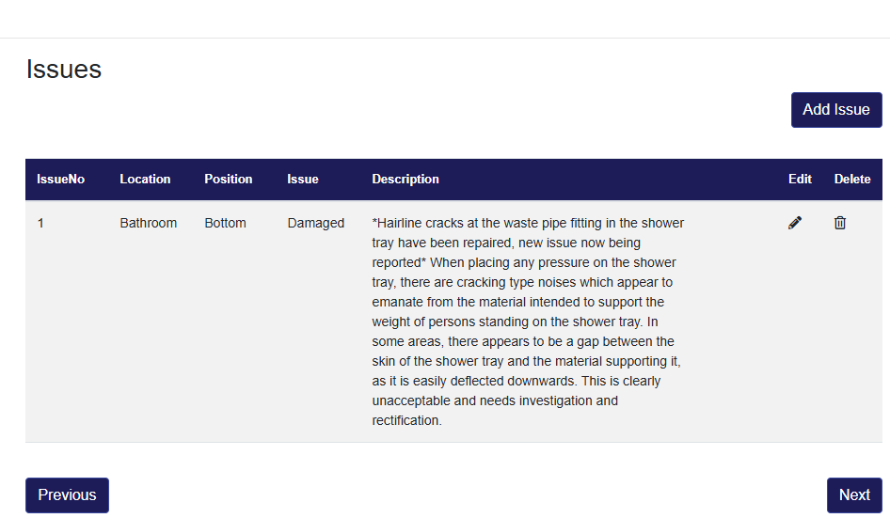Select the Description column header
The image size is (890, 518).
(x=405, y=180)
